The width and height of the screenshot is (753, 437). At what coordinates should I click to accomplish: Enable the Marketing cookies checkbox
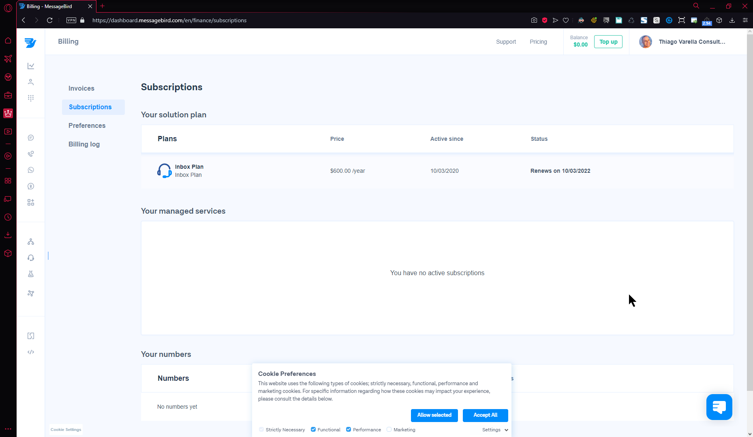tap(389, 429)
